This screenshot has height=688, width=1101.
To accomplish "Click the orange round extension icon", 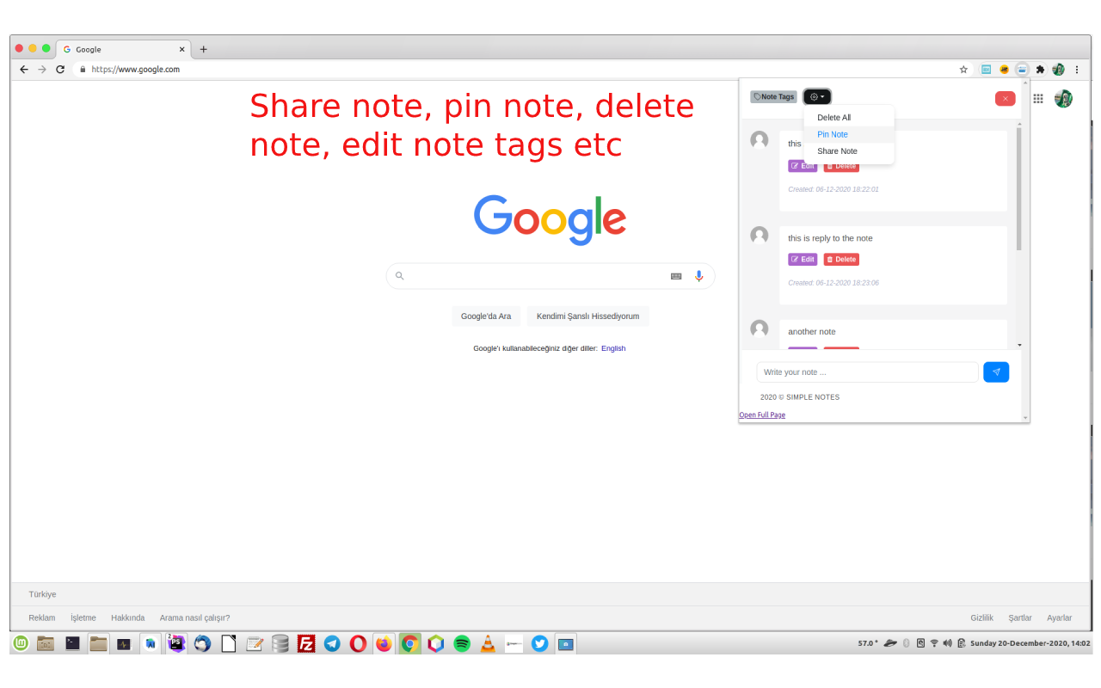I will (x=1004, y=70).
